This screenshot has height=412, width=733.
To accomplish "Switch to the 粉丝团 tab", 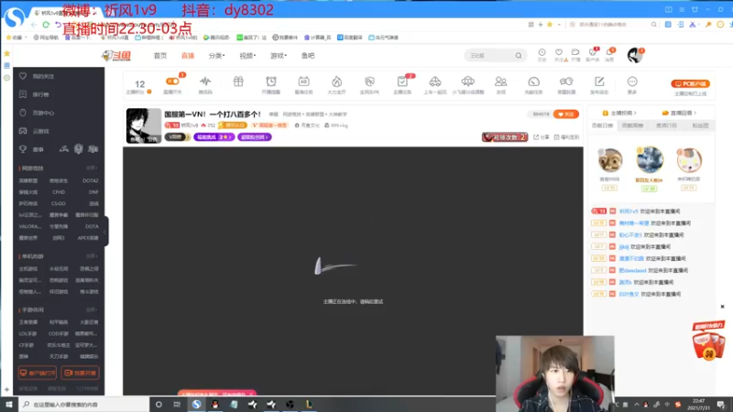I will pos(700,125).
